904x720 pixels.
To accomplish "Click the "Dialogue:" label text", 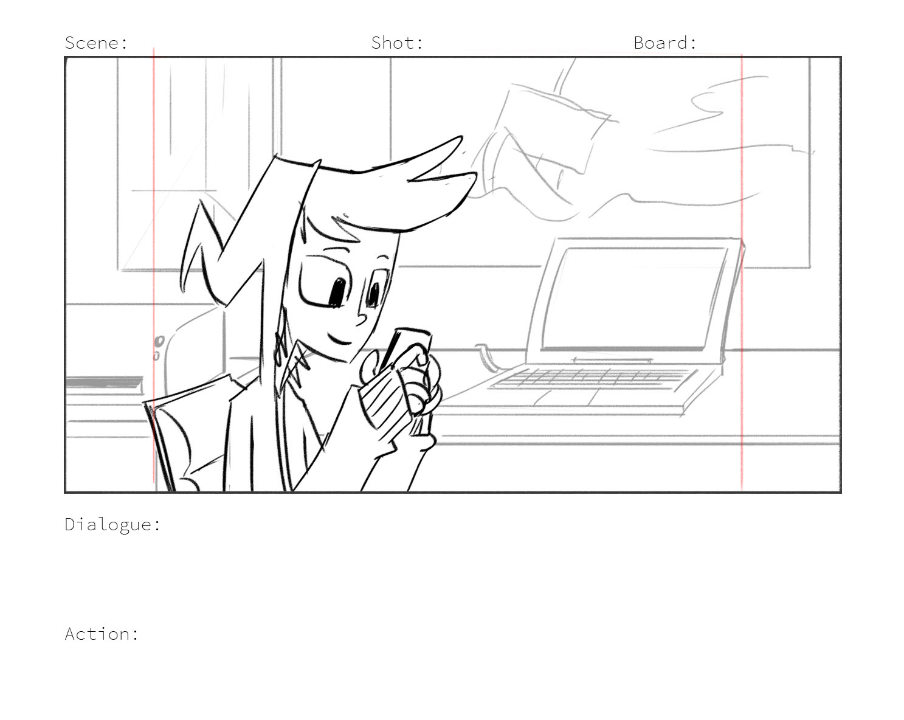I will (113, 524).
